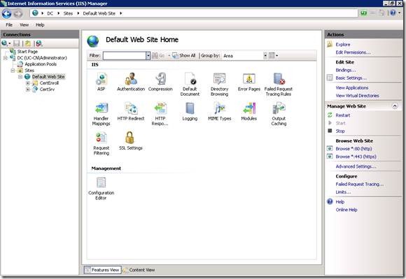Click Default Web Site in address breadcrumb
The image size is (406, 279).
99,13
